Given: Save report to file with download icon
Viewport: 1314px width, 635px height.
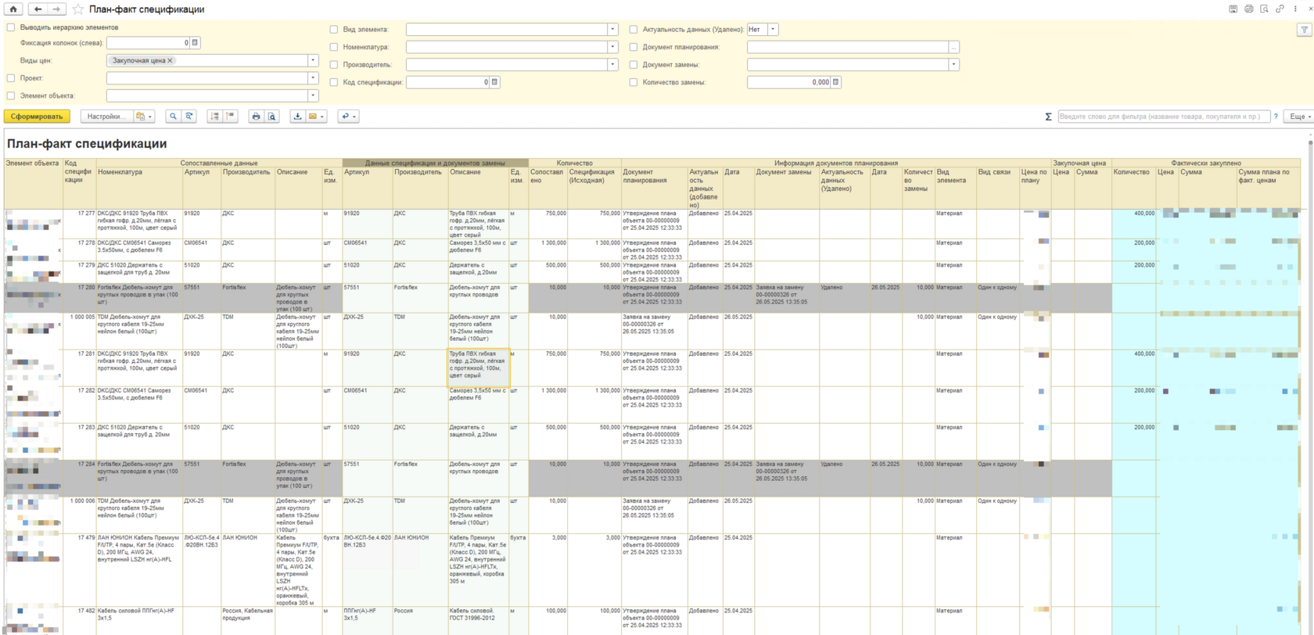Looking at the screenshot, I should [x=297, y=117].
